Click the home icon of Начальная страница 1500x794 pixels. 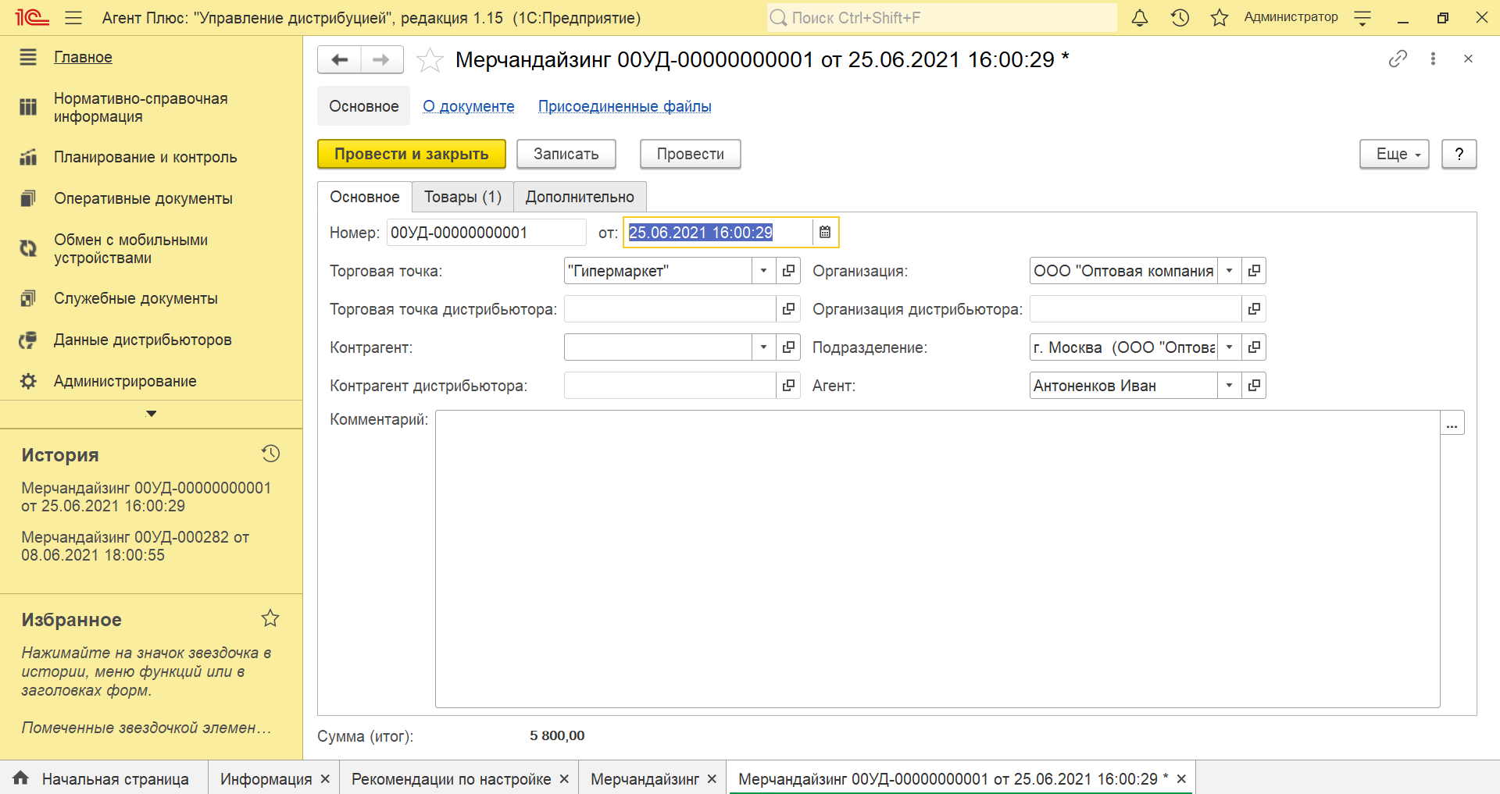(21, 778)
